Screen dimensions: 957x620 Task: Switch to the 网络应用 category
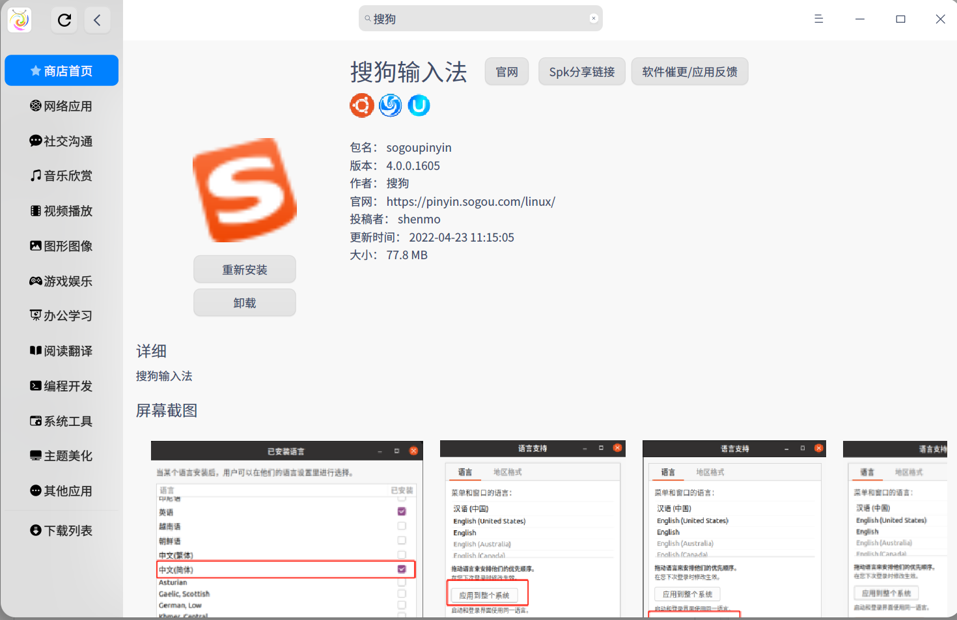62,106
